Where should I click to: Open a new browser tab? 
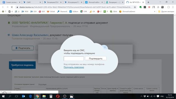[x=148, y=2]
